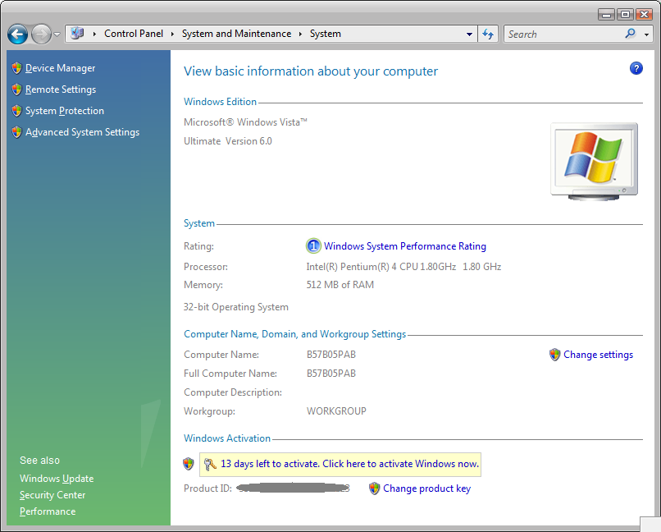Select System in the breadcrumb
This screenshot has height=532, width=661.
(x=326, y=34)
